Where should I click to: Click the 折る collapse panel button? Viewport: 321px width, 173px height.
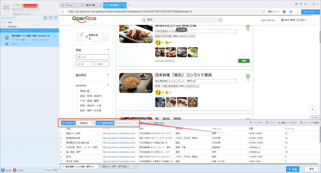[315, 117]
